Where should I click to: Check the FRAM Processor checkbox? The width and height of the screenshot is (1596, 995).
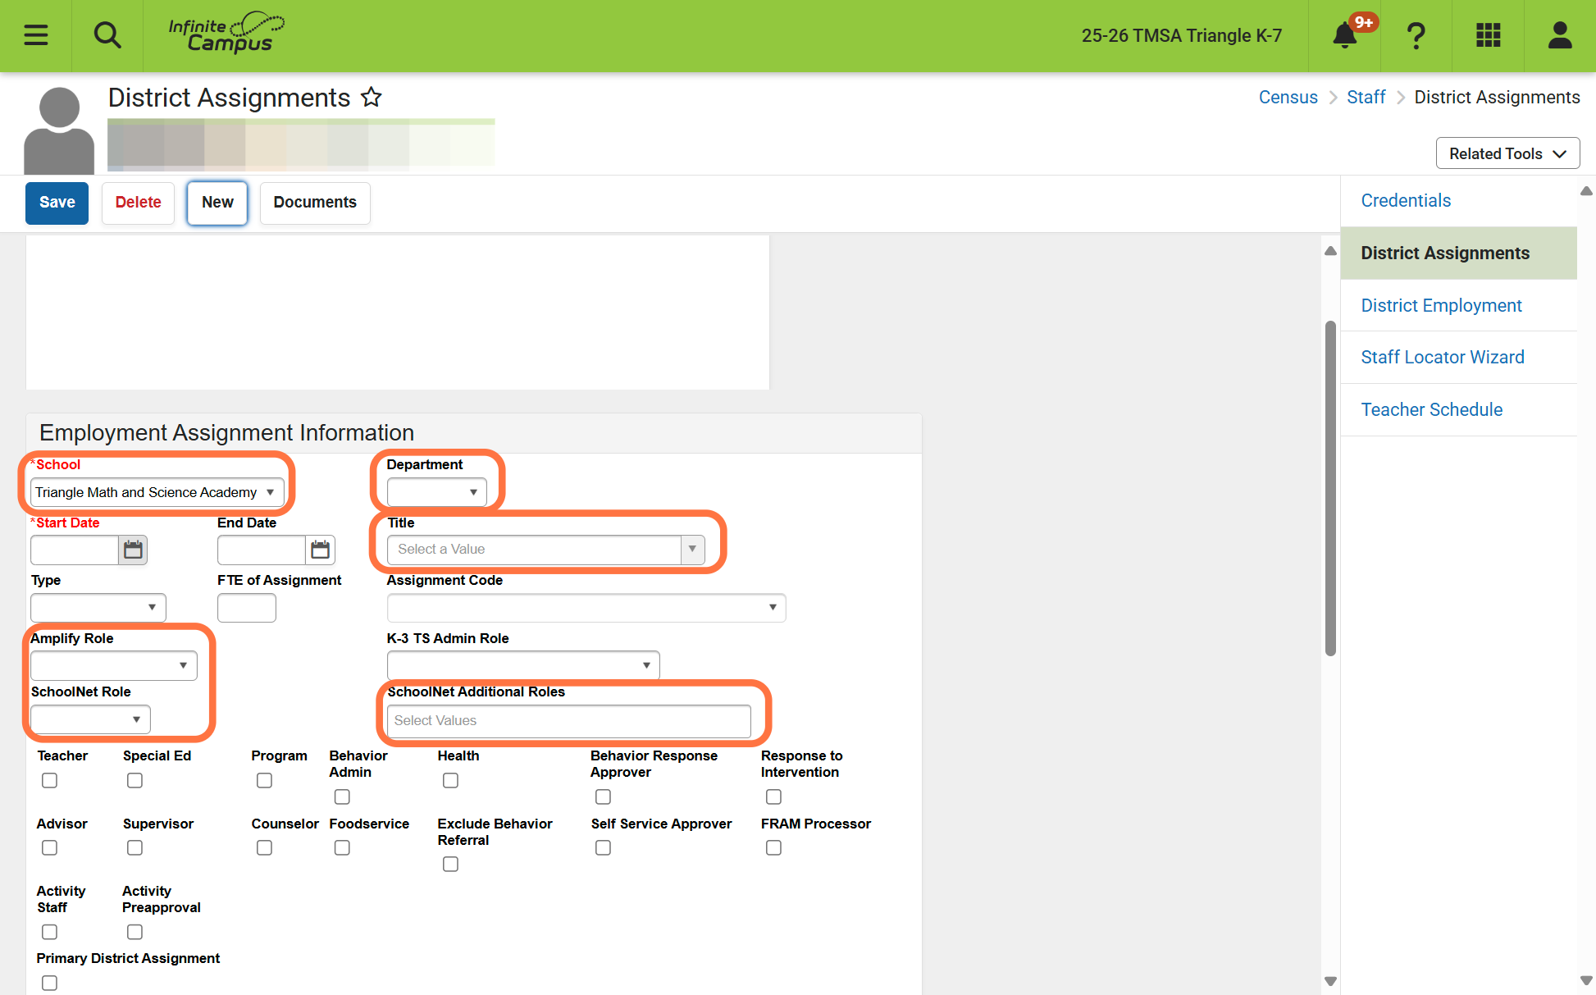point(773,847)
